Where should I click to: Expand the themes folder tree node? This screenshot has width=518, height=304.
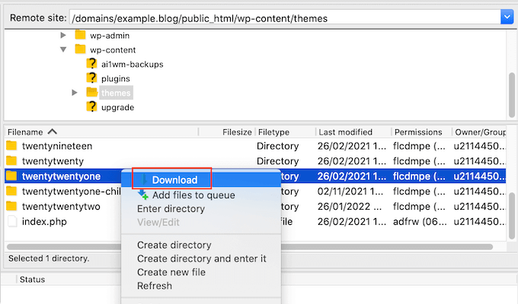[75, 93]
